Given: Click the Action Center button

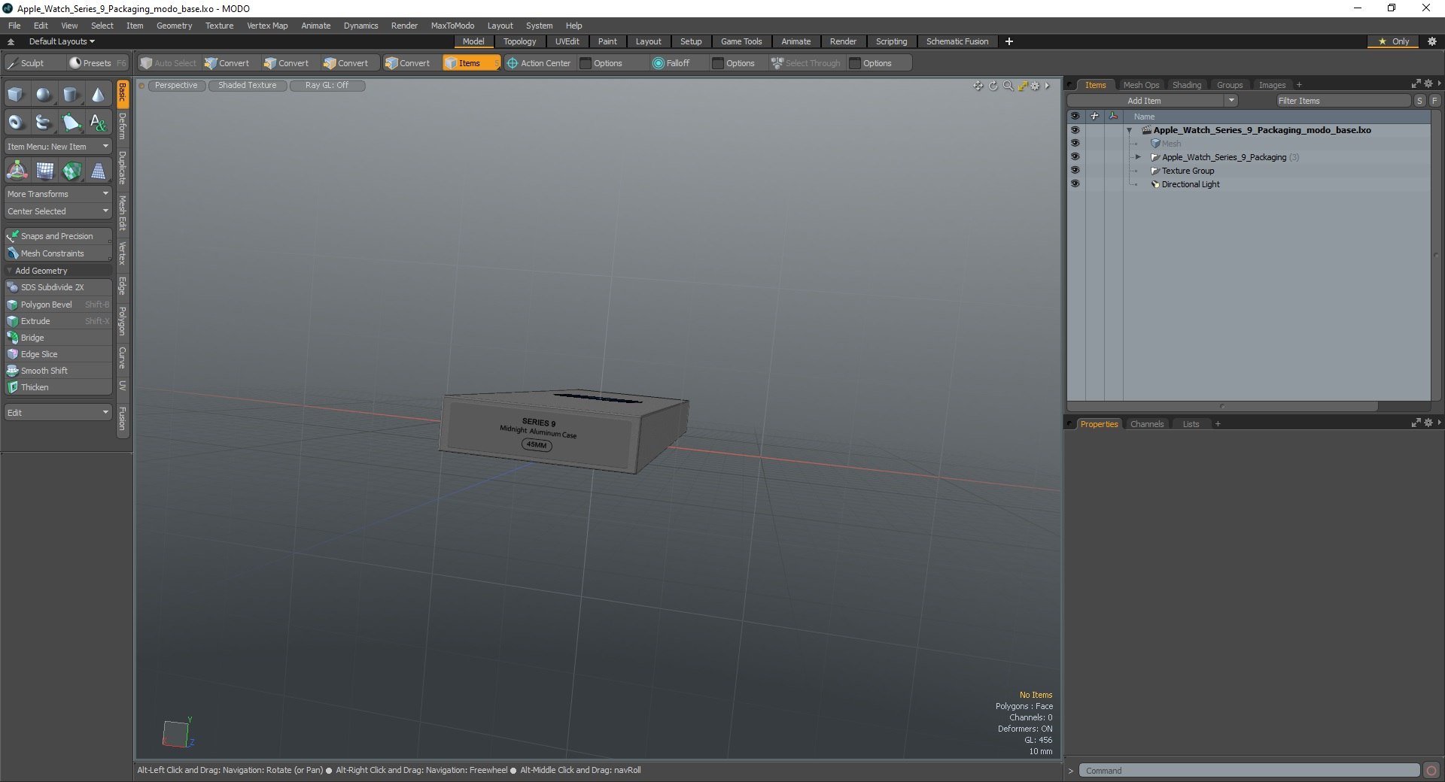Looking at the screenshot, I should (538, 63).
